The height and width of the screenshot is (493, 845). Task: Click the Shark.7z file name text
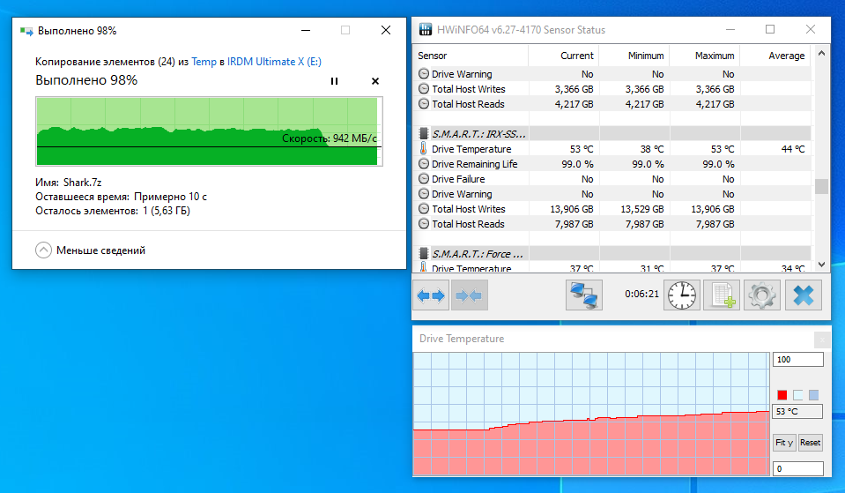83,183
